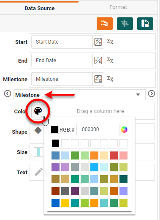Expand the Milestone dropdown arrow
The width and height of the screenshot is (160, 220).
coord(138,95)
